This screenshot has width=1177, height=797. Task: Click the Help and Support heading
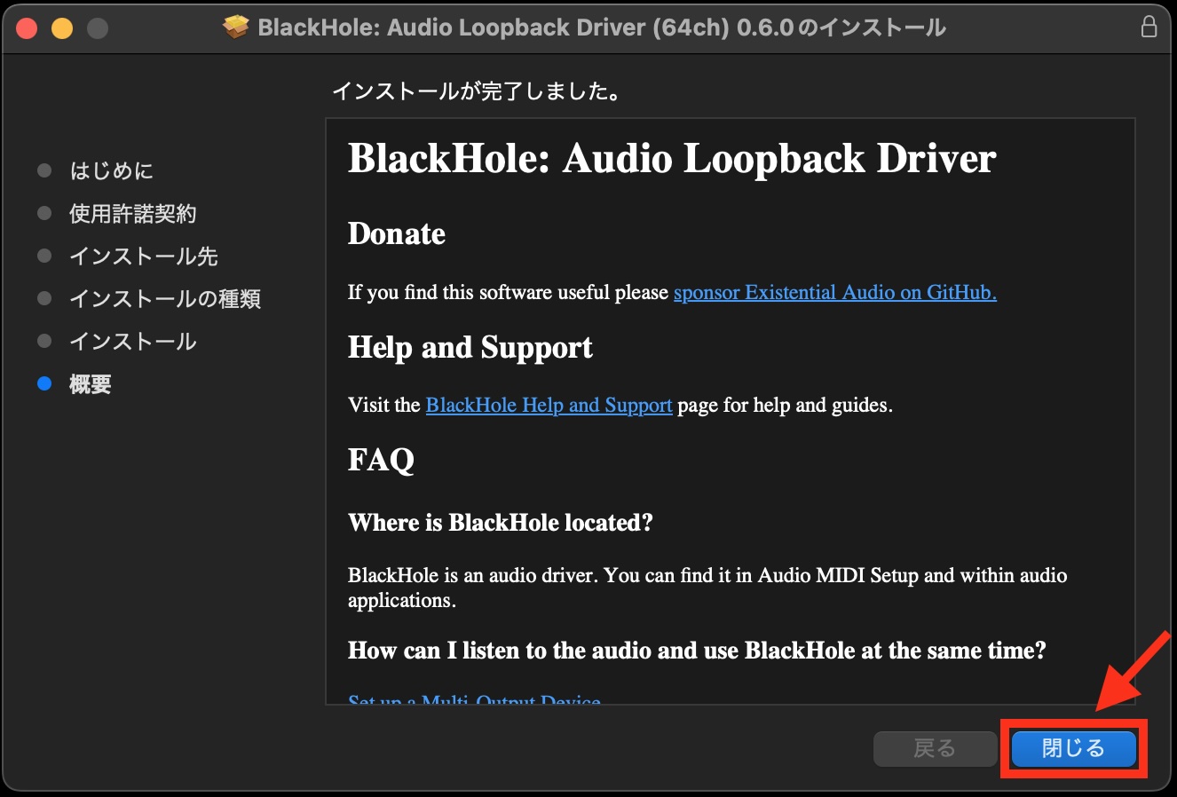pyautogui.click(x=470, y=347)
